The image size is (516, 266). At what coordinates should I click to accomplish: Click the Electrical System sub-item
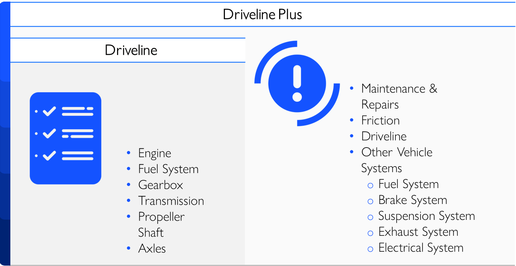pyautogui.click(x=421, y=248)
